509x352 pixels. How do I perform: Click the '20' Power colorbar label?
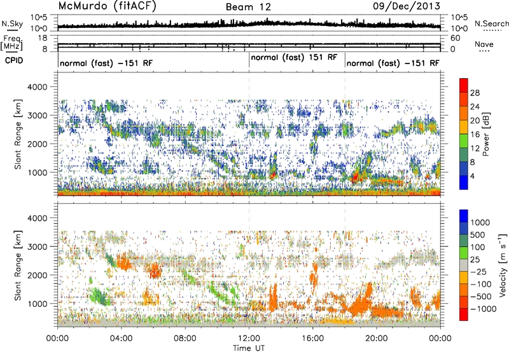click(x=475, y=121)
